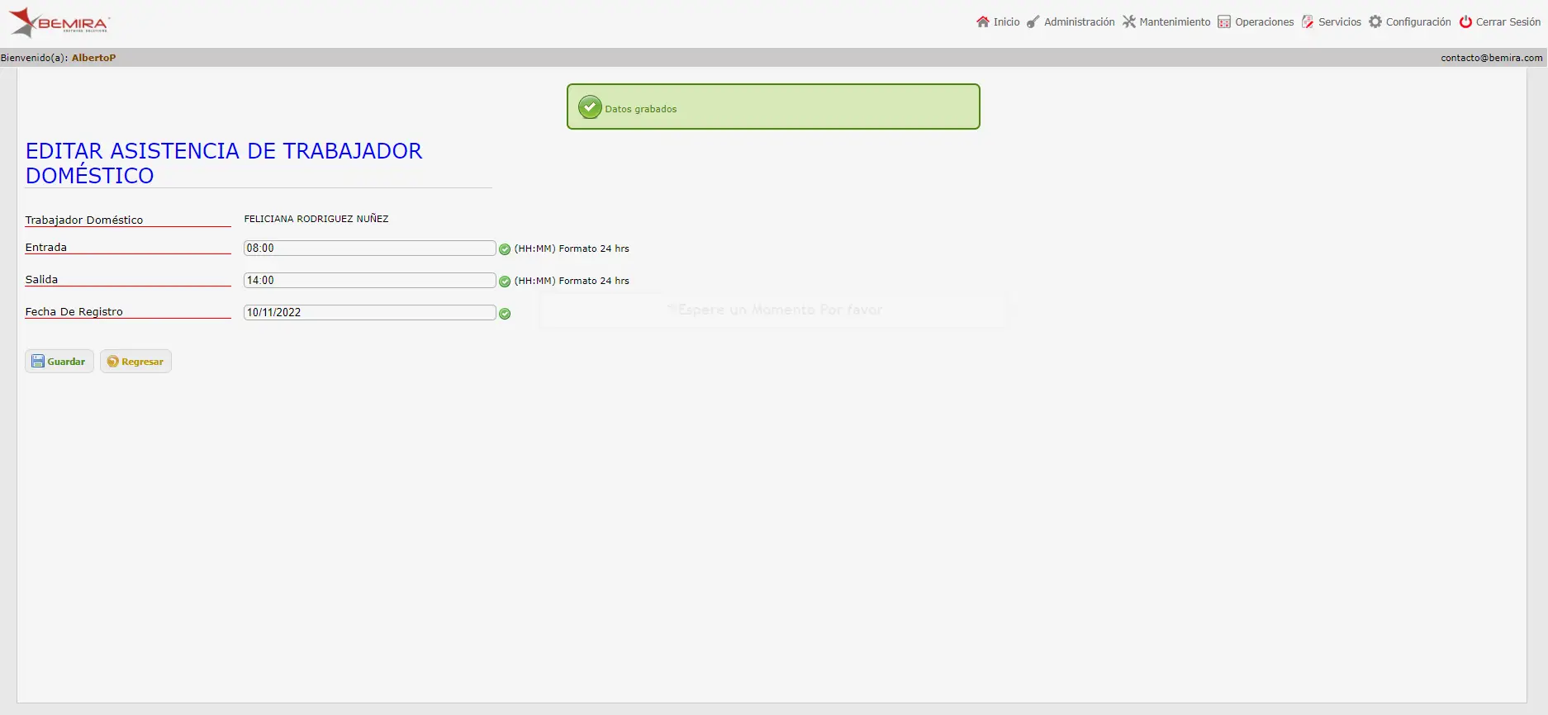Click the Servicios notepad icon
Viewport: 1548px width, 715px height.
point(1308,22)
